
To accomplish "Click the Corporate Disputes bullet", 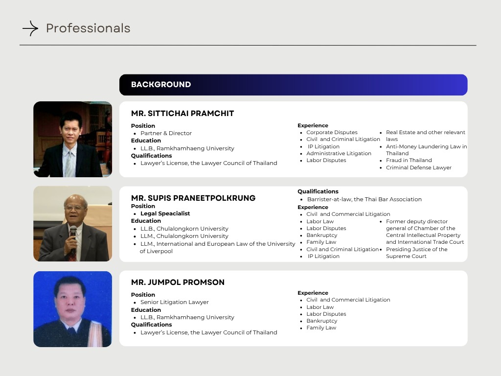I will (332, 132).
